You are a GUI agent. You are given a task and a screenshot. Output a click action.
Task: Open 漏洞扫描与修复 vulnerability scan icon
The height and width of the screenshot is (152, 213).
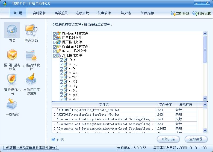(x=12, y=55)
